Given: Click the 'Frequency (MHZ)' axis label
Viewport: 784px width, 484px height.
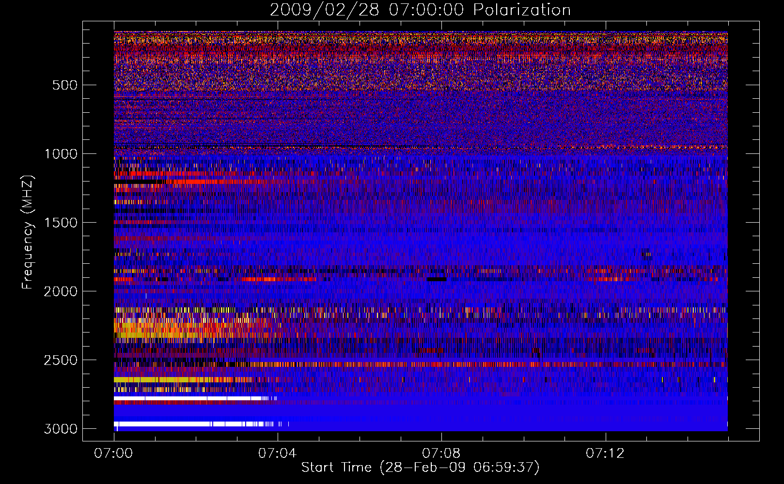Looking at the screenshot, I should [x=28, y=232].
